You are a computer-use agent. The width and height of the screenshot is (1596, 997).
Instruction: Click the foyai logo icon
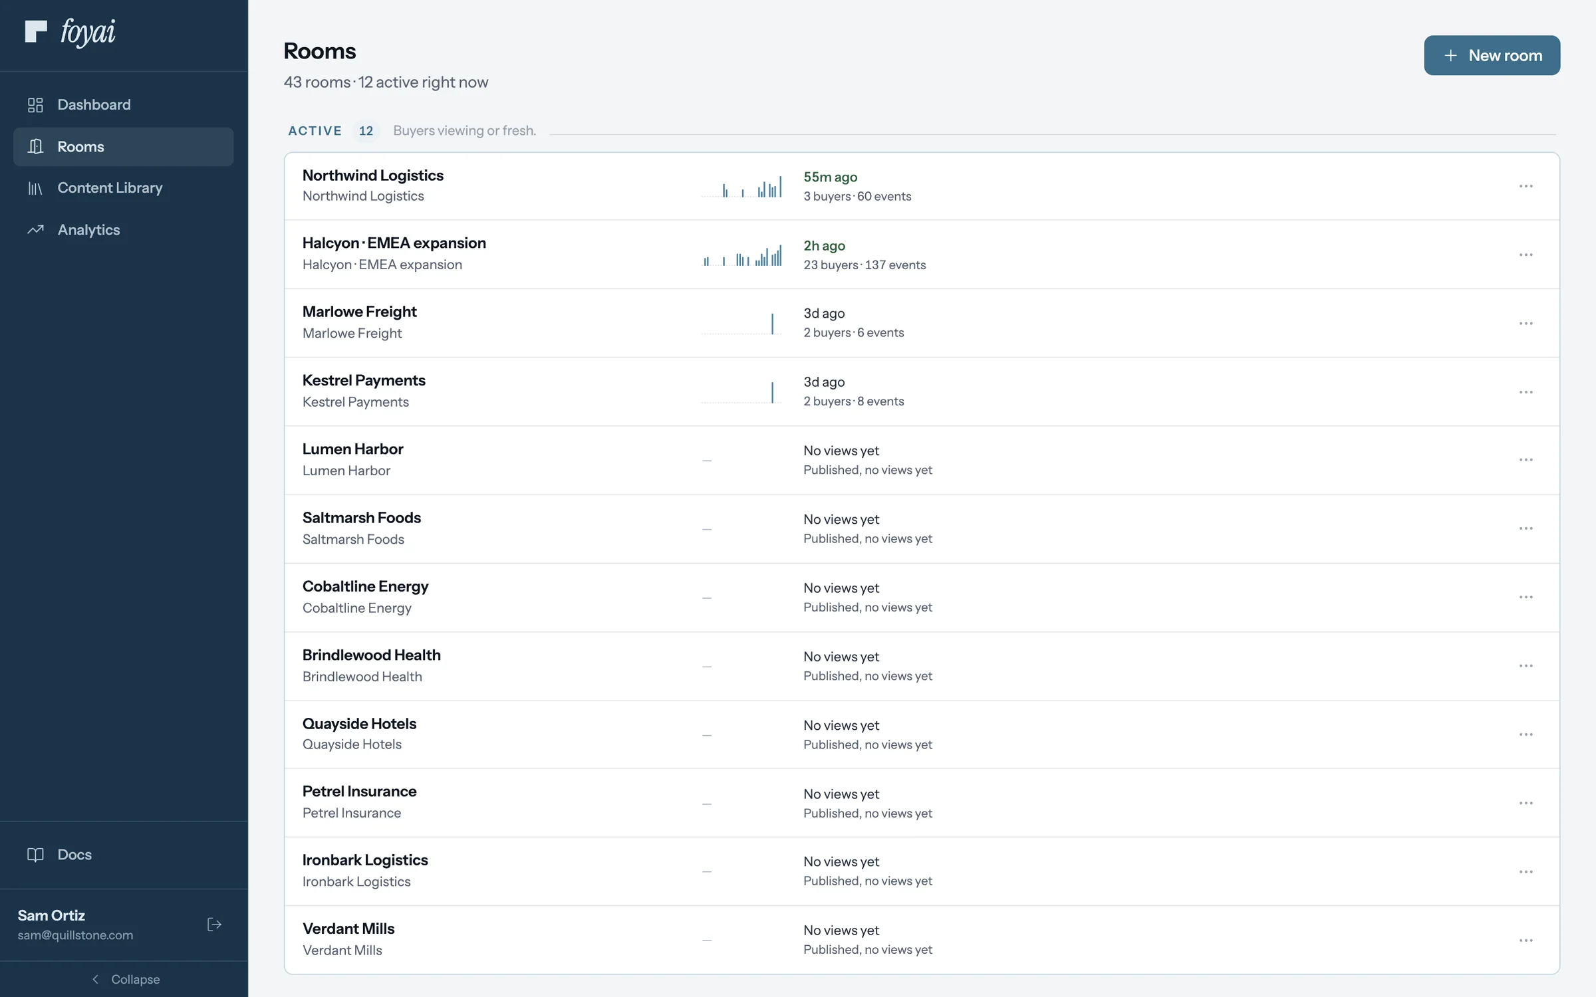(36, 31)
